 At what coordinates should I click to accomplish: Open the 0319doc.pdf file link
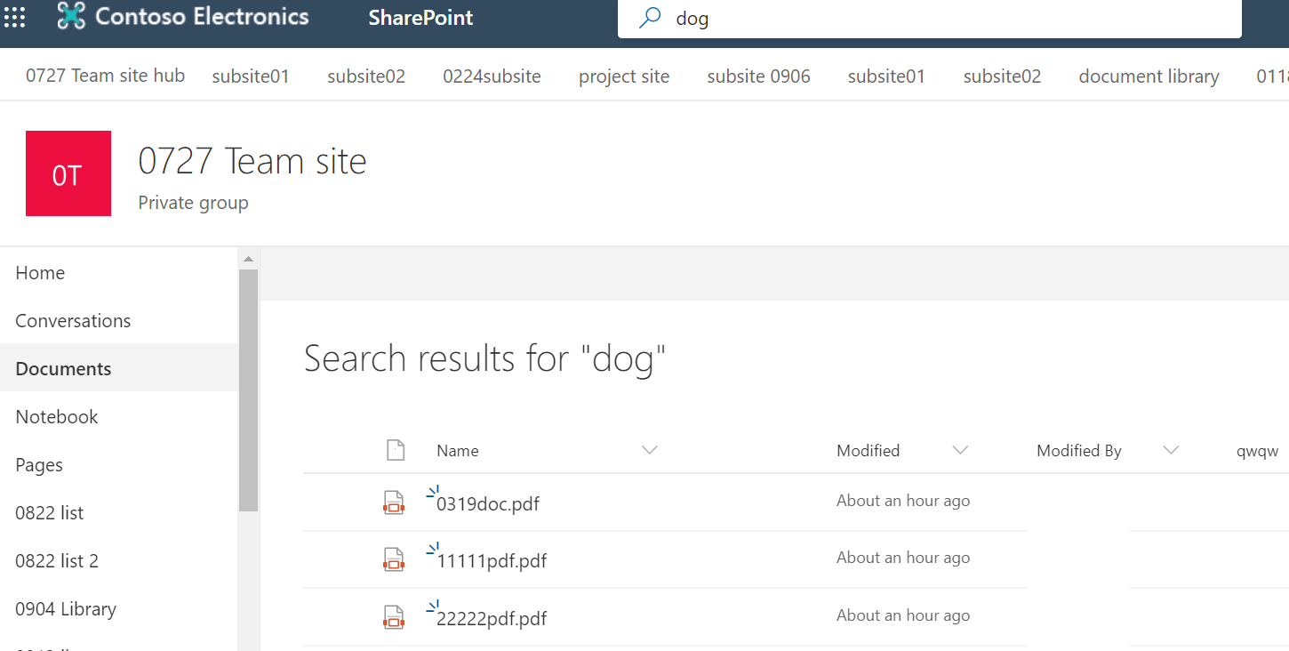pyautogui.click(x=488, y=504)
